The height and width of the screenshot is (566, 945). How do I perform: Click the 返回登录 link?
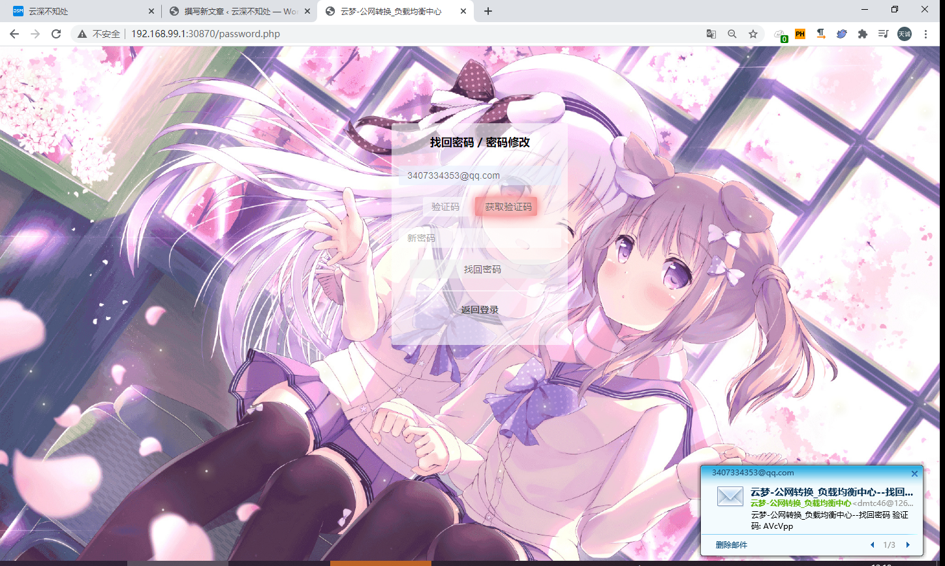480,310
